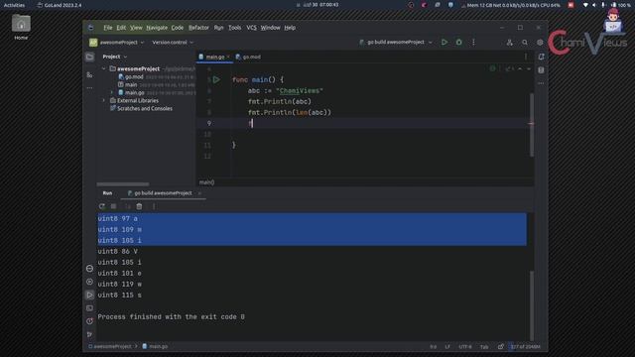
Task: Close the go build awesomeProject run tab
Action: click(199, 193)
